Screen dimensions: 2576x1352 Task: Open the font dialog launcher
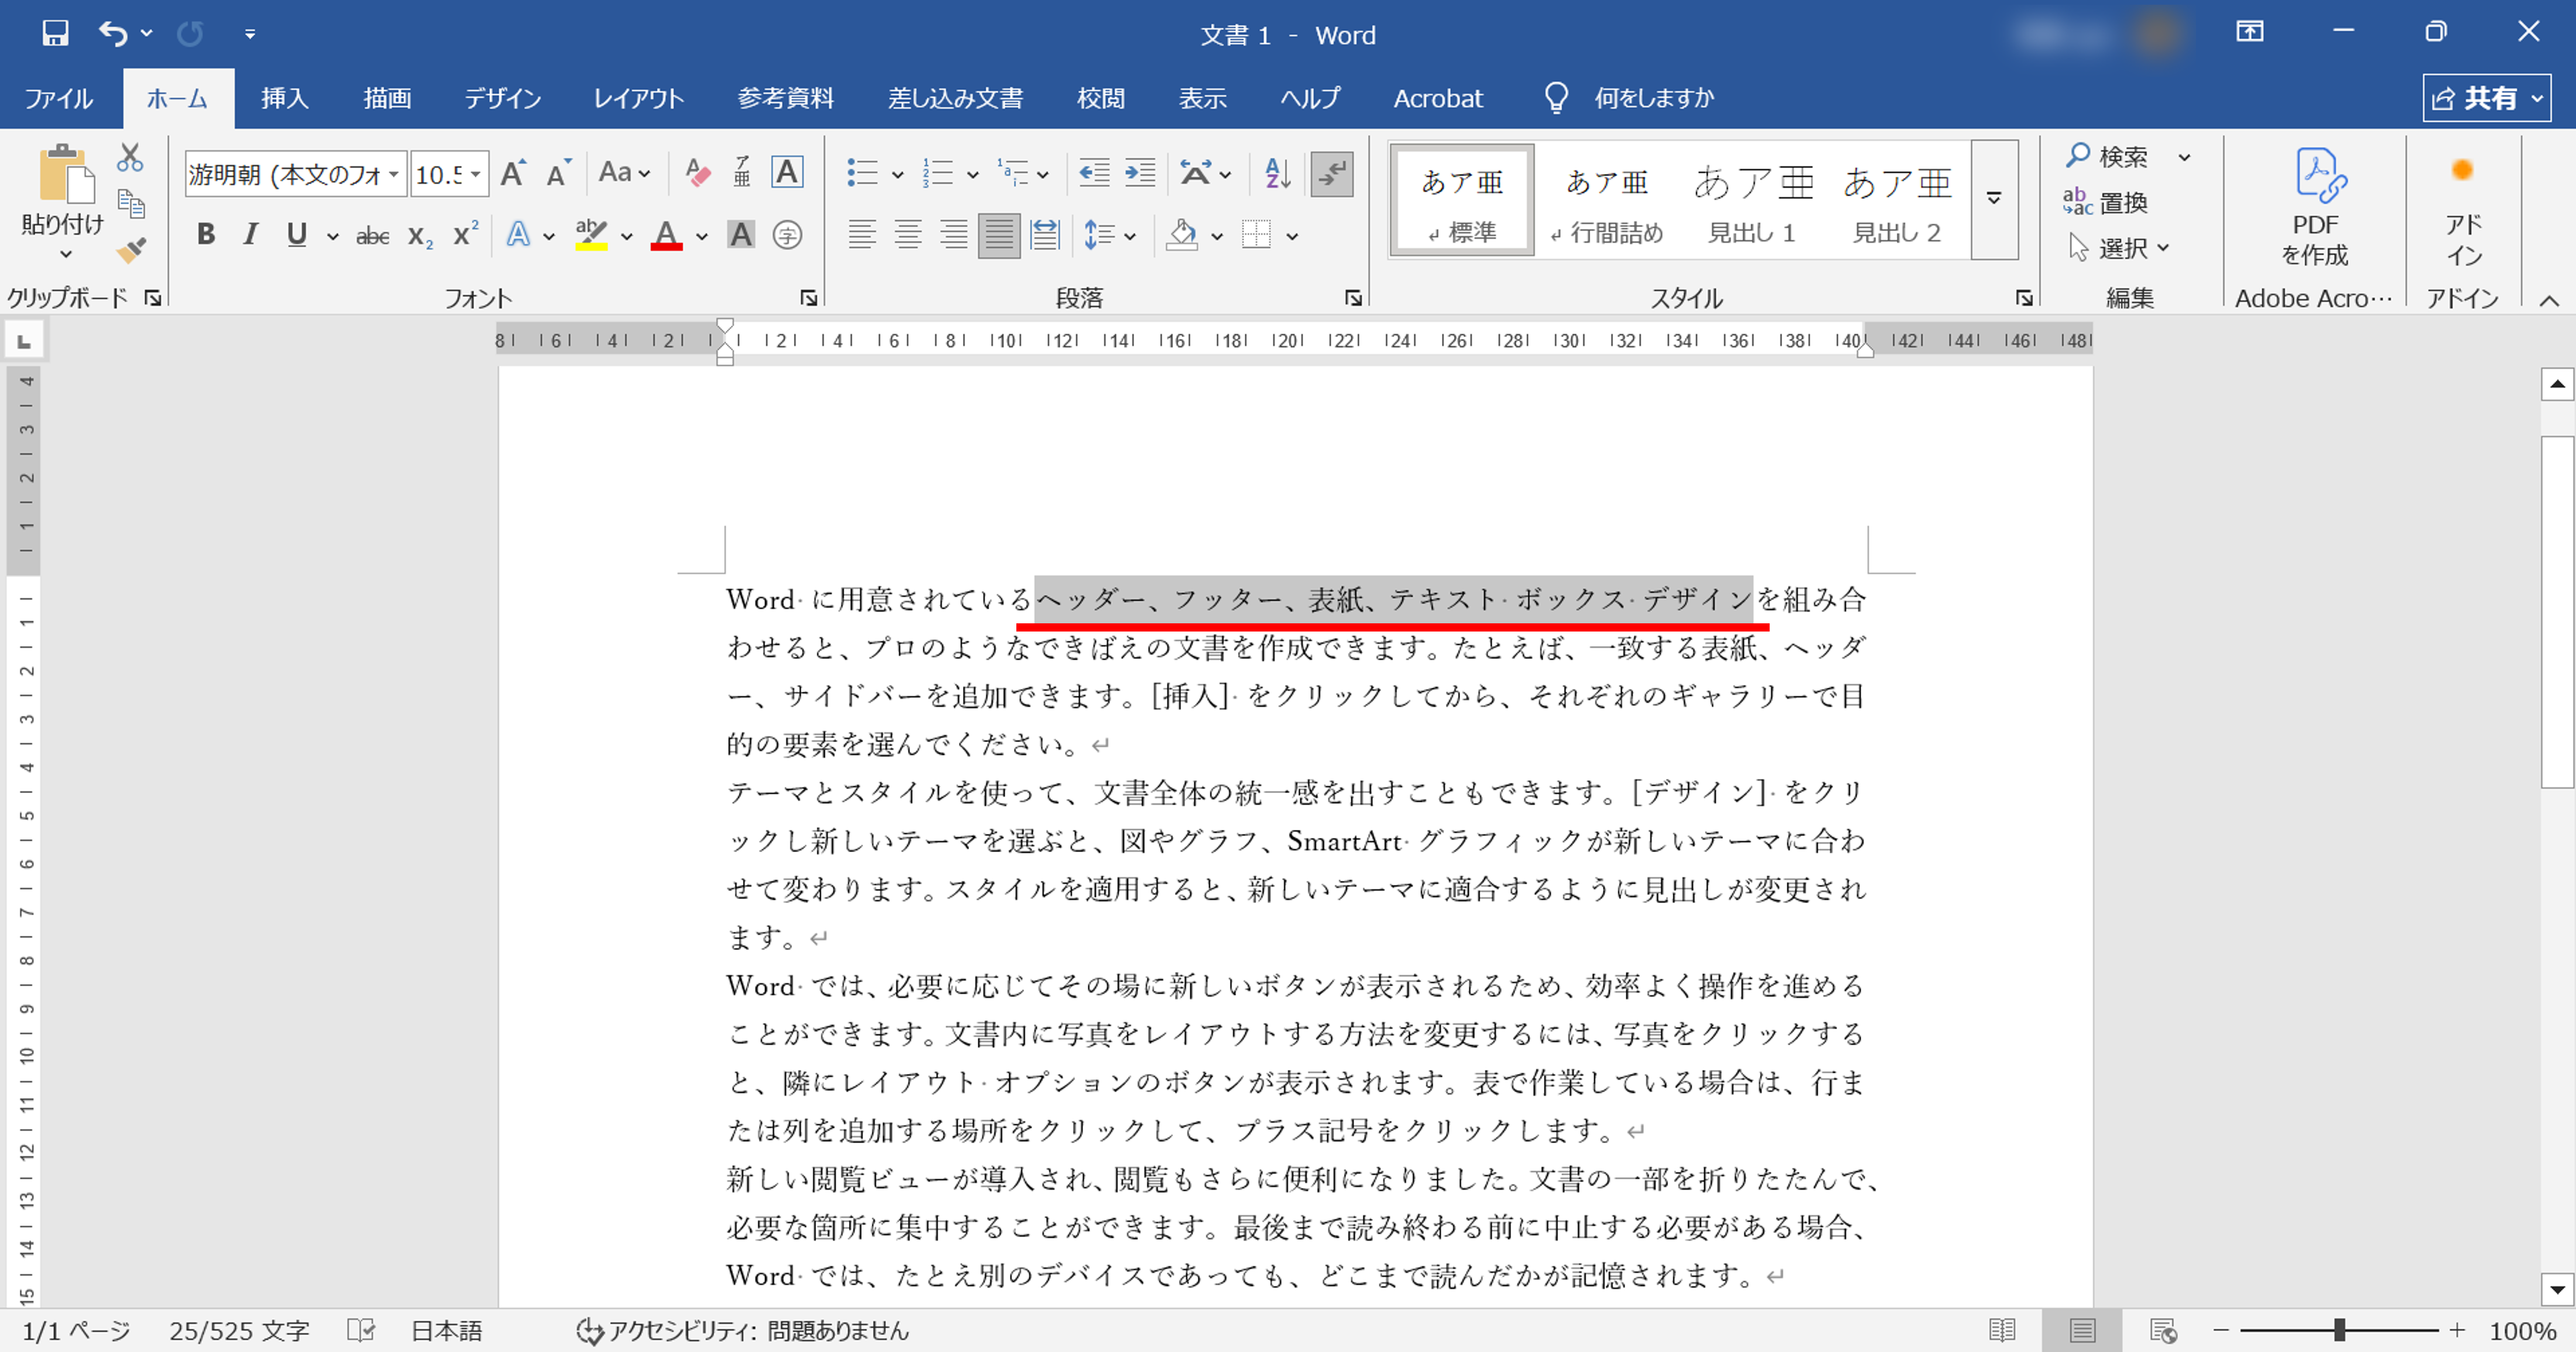pyautogui.click(x=808, y=298)
